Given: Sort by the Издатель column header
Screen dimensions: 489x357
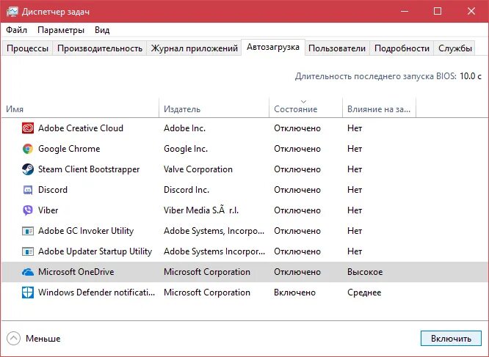Looking at the screenshot, I should pos(182,109).
